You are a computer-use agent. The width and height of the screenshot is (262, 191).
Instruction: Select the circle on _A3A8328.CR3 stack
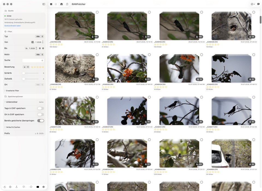click(x=254, y=12)
